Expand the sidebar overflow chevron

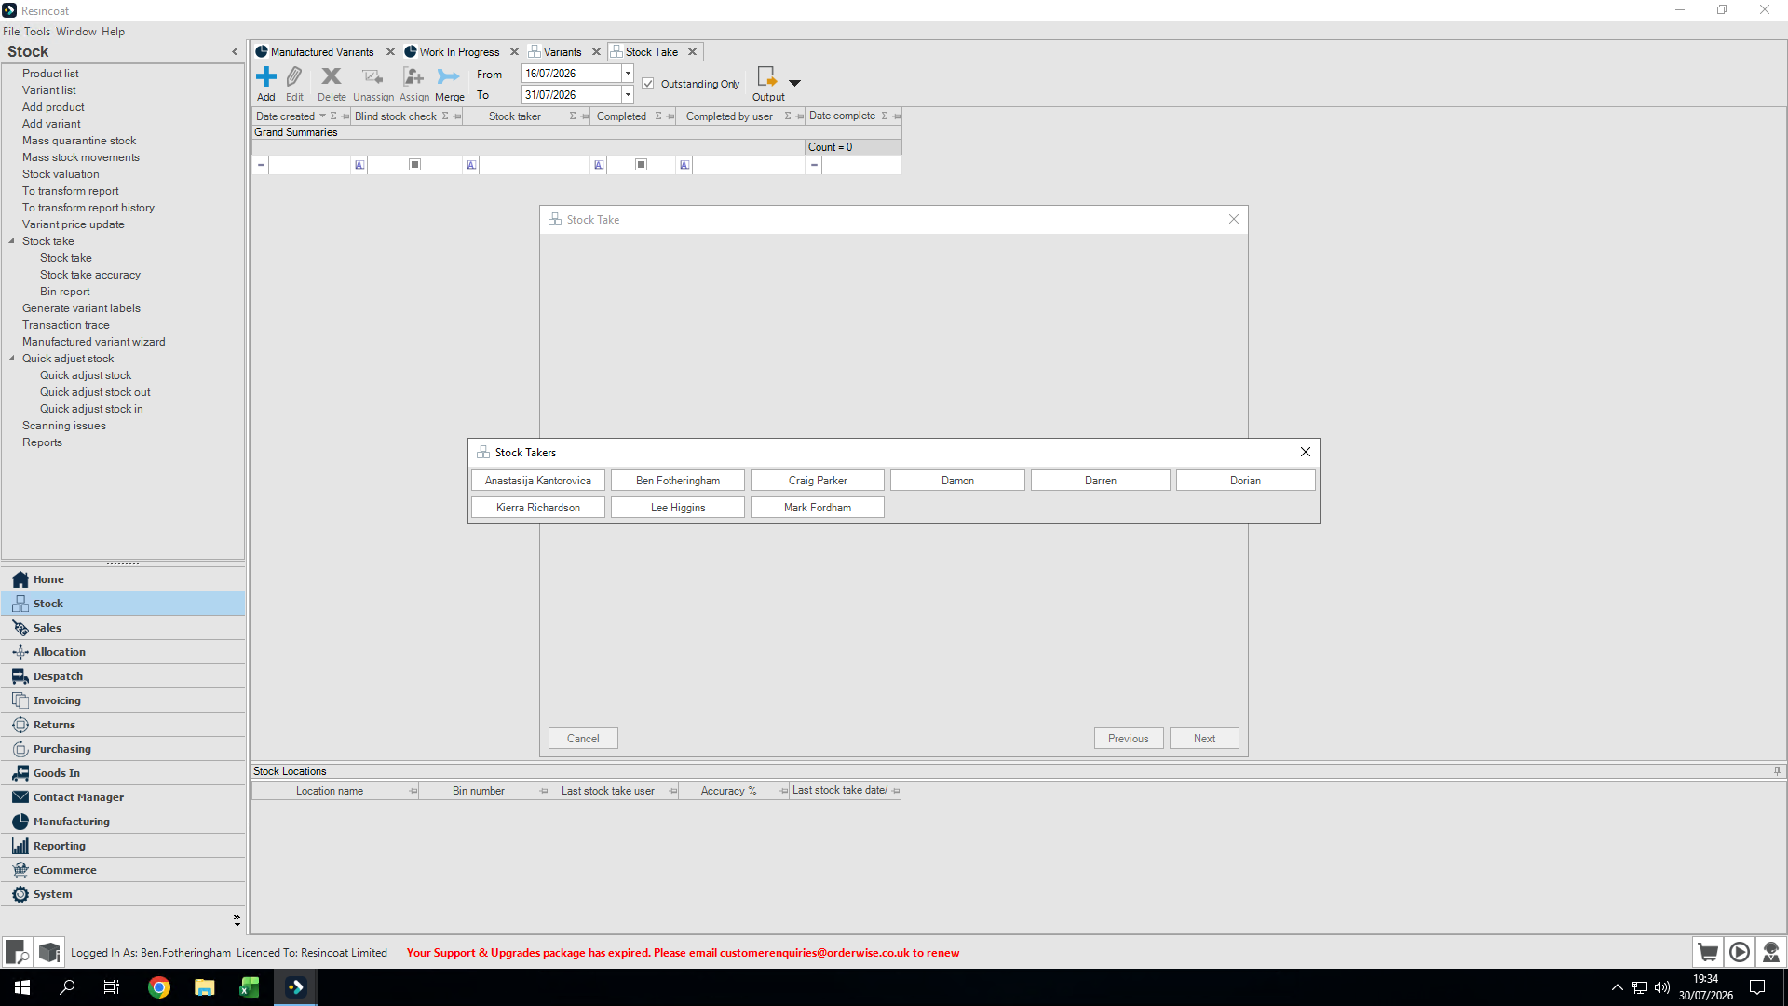pyautogui.click(x=237, y=919)
